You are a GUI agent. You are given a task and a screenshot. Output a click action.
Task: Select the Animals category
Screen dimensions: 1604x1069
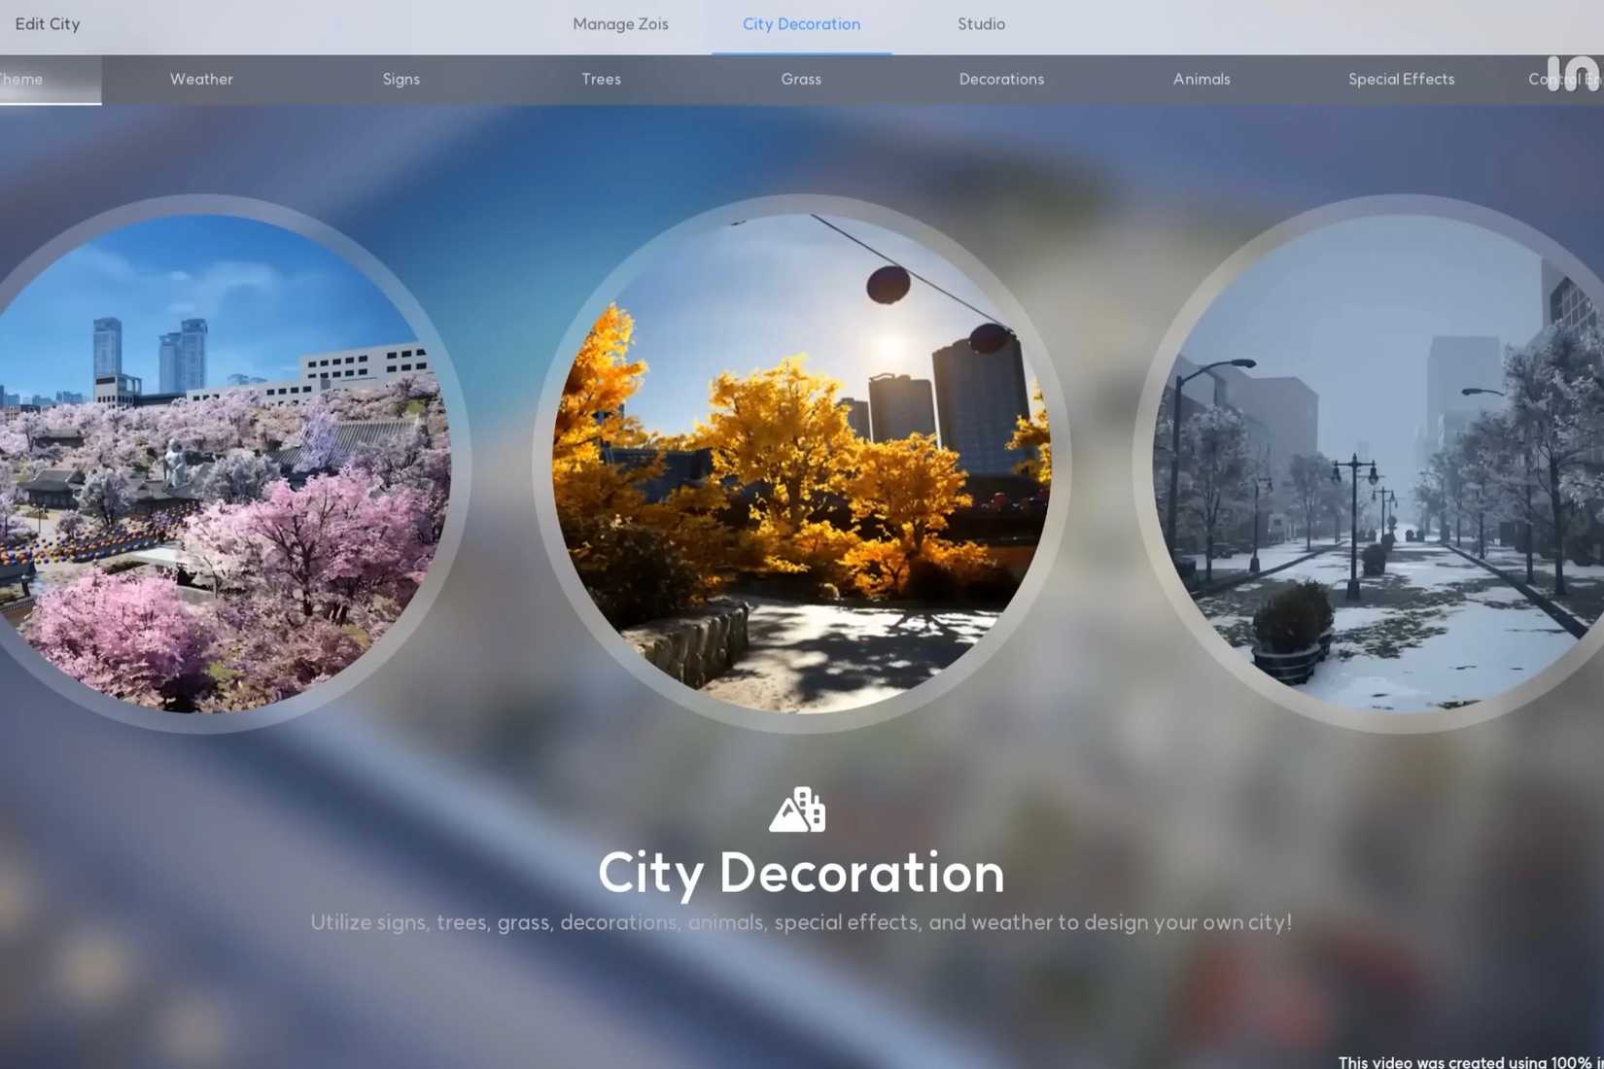coord(1202,80)
